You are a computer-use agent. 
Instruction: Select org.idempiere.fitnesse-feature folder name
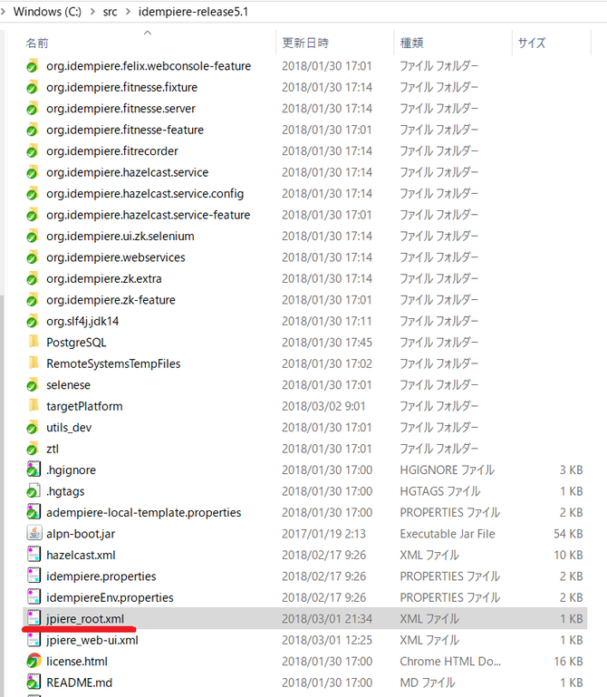click(x=125, y=130)
